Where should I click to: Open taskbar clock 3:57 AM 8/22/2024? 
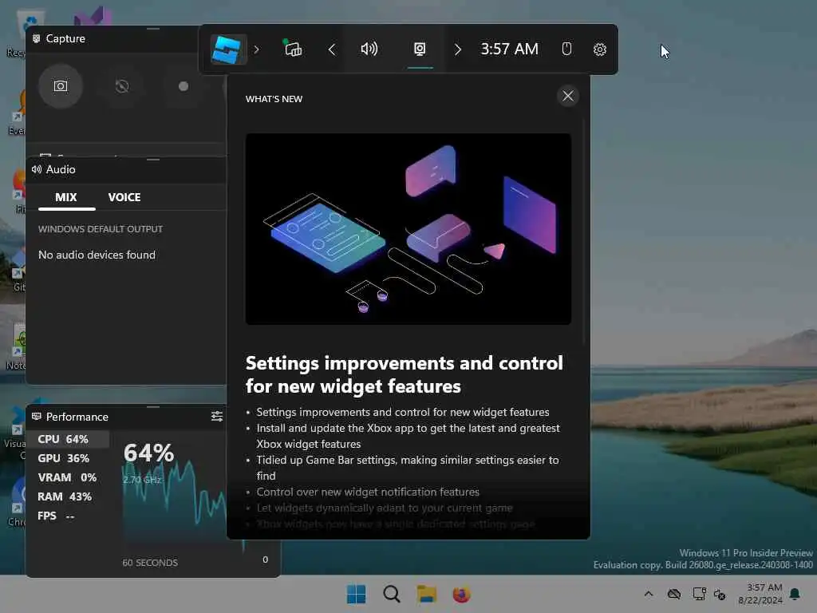(x=760, y=594)
